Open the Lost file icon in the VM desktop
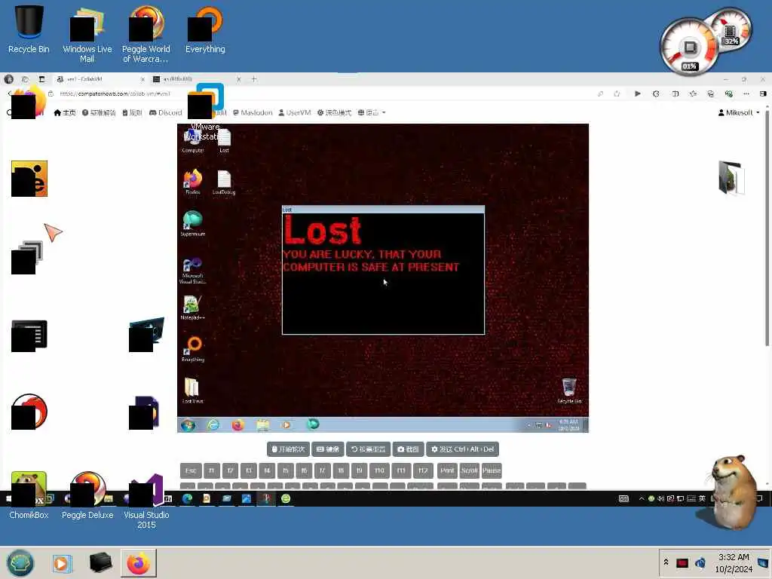Image resolution: width=772 pixels, height=579 pixels. click(x=224, y=141)
